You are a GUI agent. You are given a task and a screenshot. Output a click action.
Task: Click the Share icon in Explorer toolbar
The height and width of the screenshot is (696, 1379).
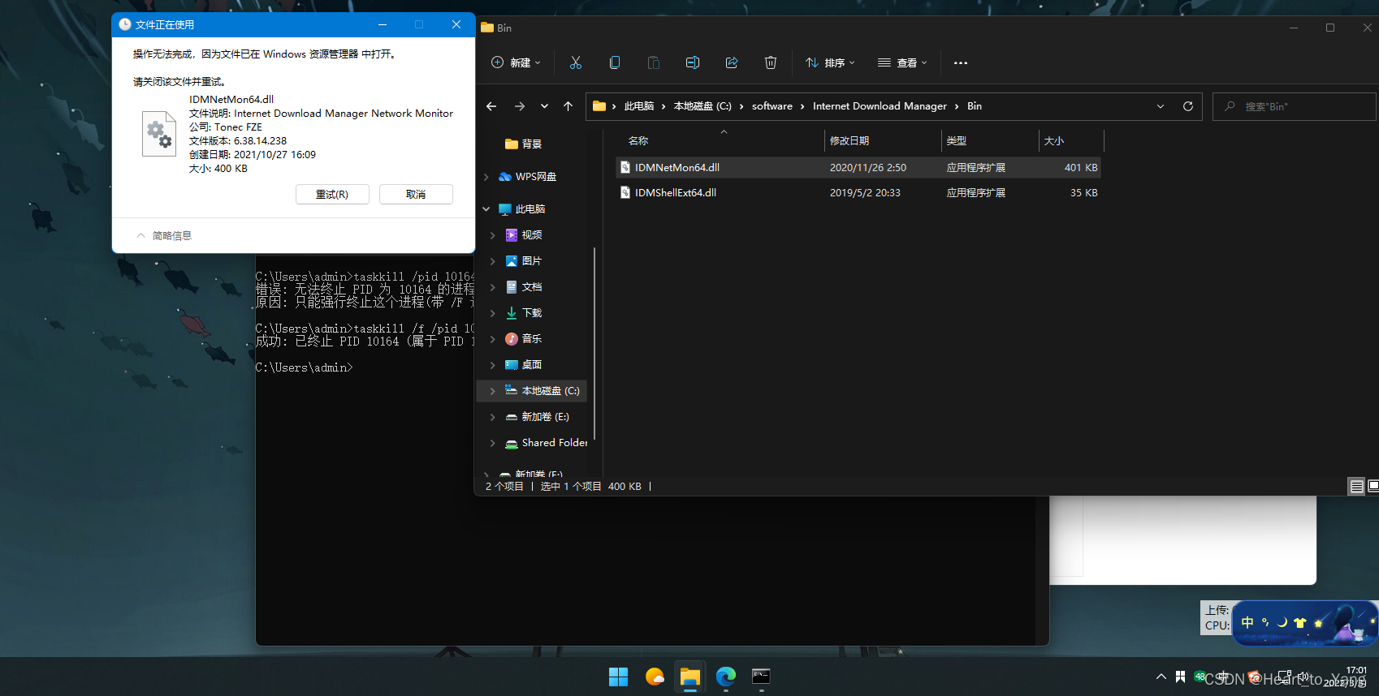[x=732, y=62]
